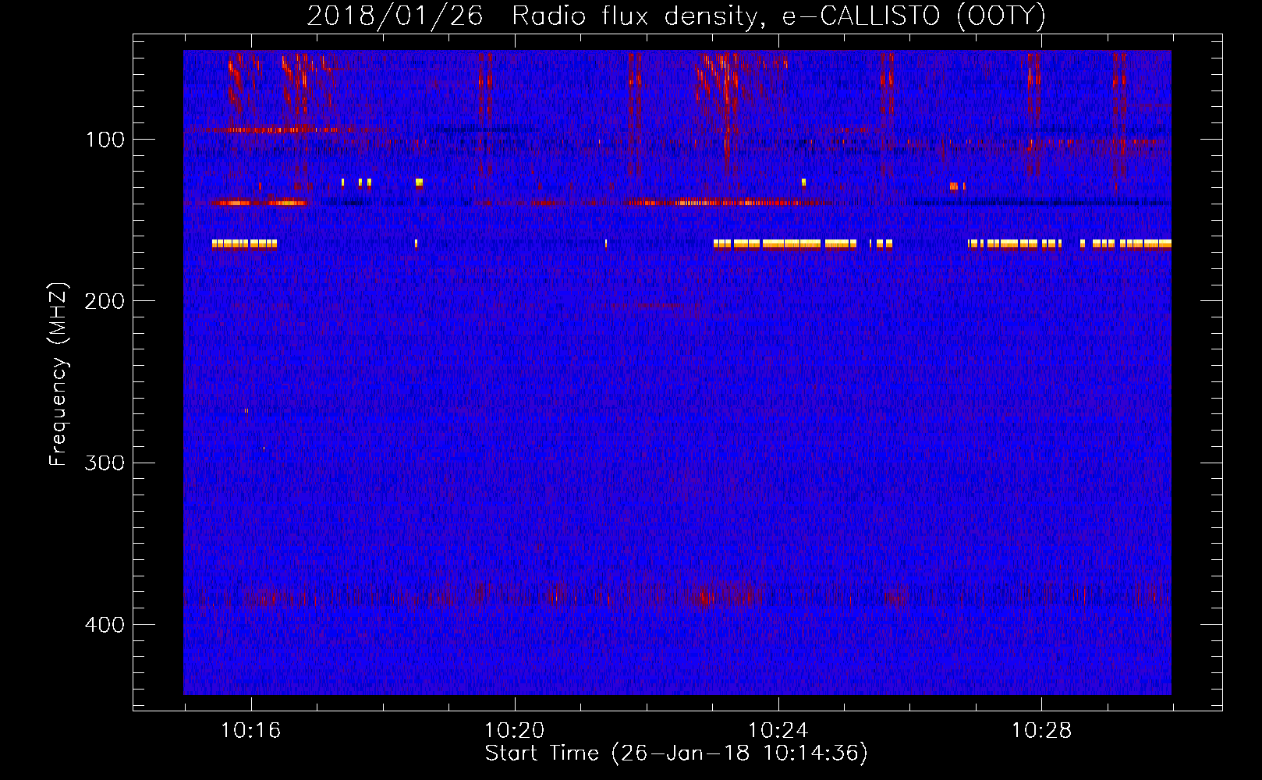Image resolution: width=1262 pixels, height=780 pixels.
Task: Click the 'Start Time (26-Jan-18 10:14:36)' label
Action: pos(676,753)
